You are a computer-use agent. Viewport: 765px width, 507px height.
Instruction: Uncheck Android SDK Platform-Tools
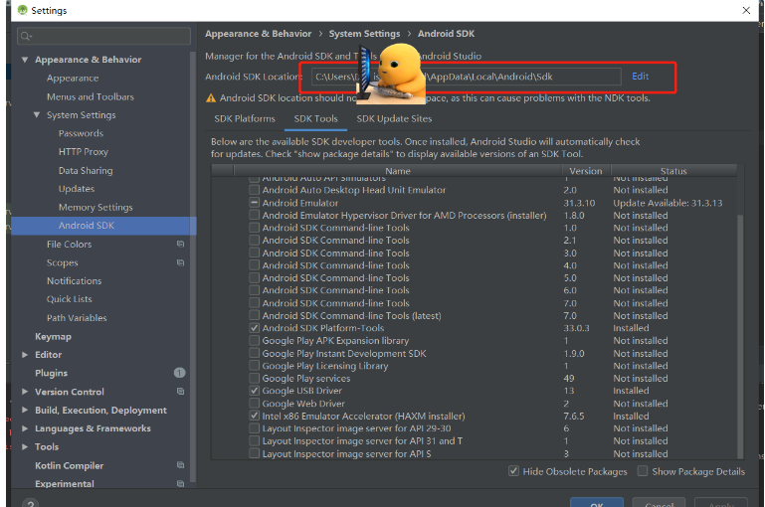255,328
